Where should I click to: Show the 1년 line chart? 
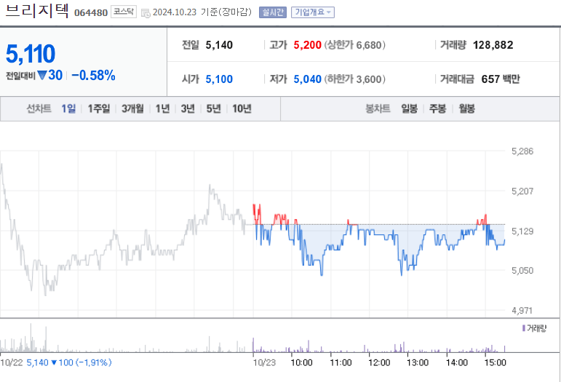pyautogui.click(x=162, y=108)
